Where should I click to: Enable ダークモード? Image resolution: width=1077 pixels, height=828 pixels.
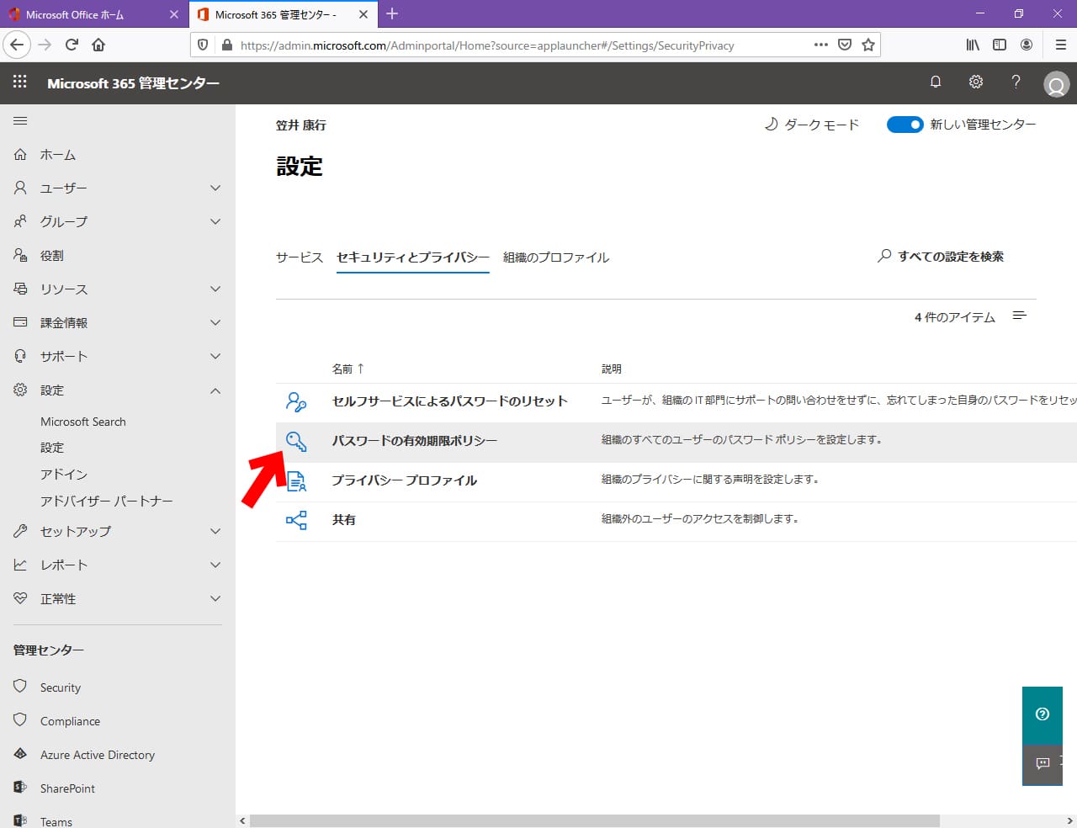click(811, 125)
